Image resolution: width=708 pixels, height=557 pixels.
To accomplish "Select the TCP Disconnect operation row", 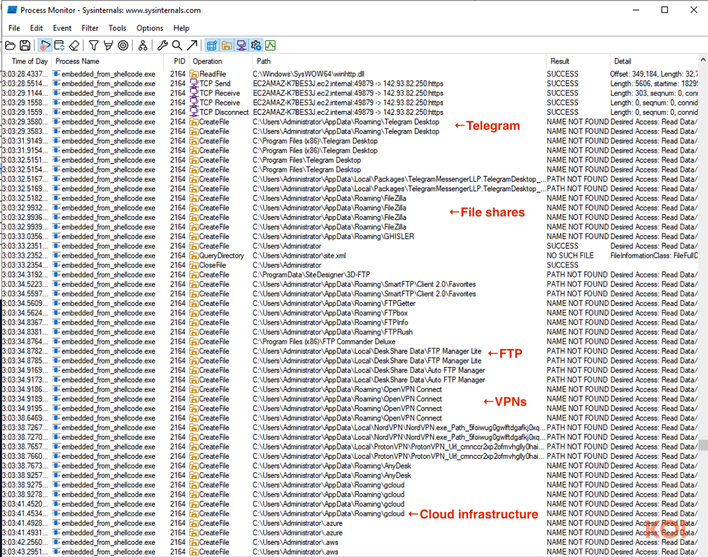I will pyautogui.click(x=350, y=112).
